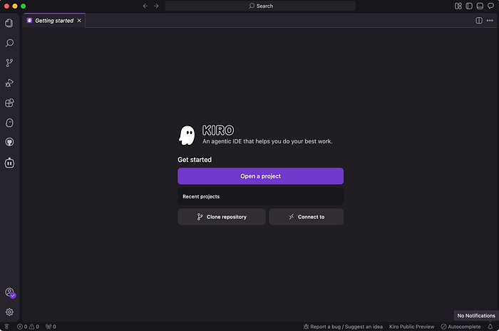The image size is (499, 331).
Task: Open the Accounts menu icon
Action: pyautogui.click(x=9, y=292)
